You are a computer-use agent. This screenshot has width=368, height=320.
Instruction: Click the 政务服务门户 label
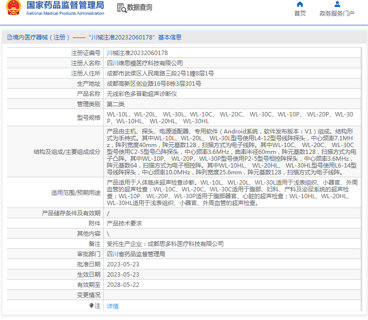coord(337,13)
